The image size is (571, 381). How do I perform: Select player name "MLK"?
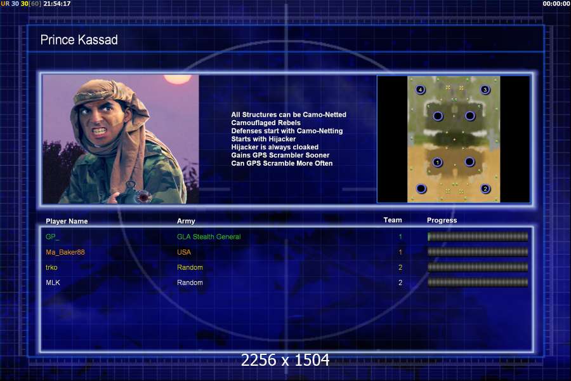(53, 283)
